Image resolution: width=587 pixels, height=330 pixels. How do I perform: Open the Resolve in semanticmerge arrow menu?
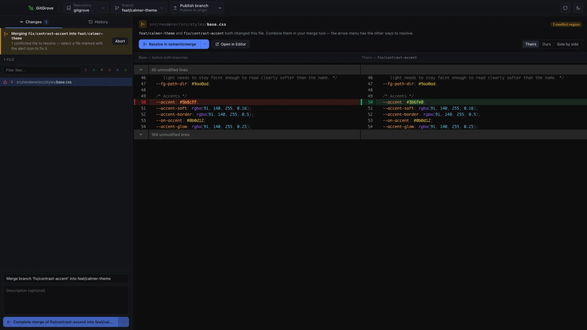[x=205, y=44]
